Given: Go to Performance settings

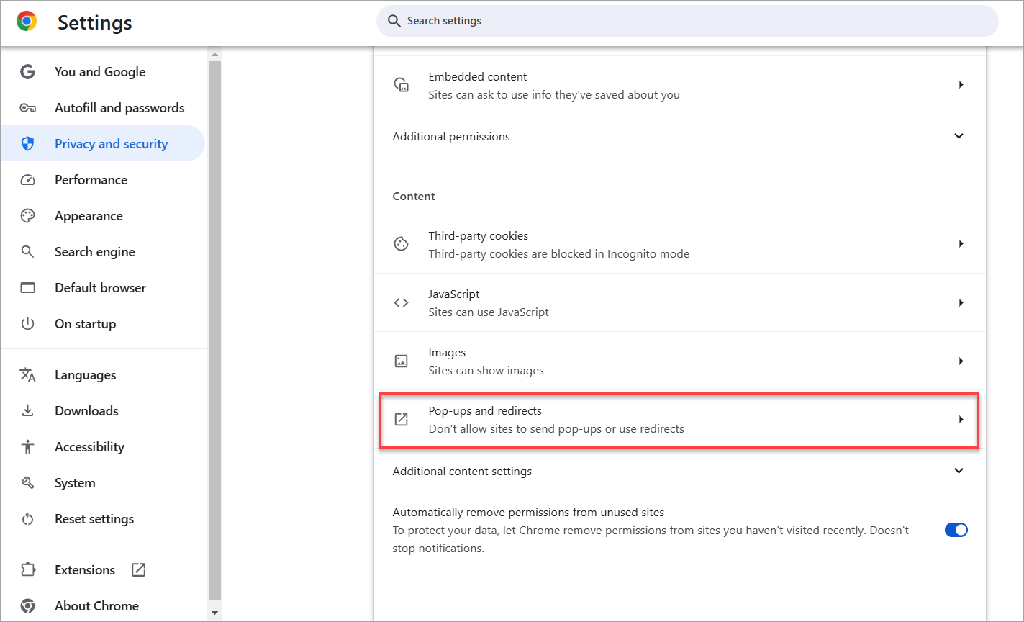Looking at the screenshot, I should coord(103,180).
